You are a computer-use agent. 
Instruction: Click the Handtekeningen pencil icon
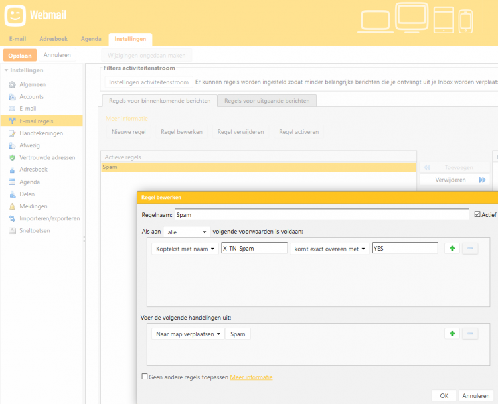(x=12, y=133)
